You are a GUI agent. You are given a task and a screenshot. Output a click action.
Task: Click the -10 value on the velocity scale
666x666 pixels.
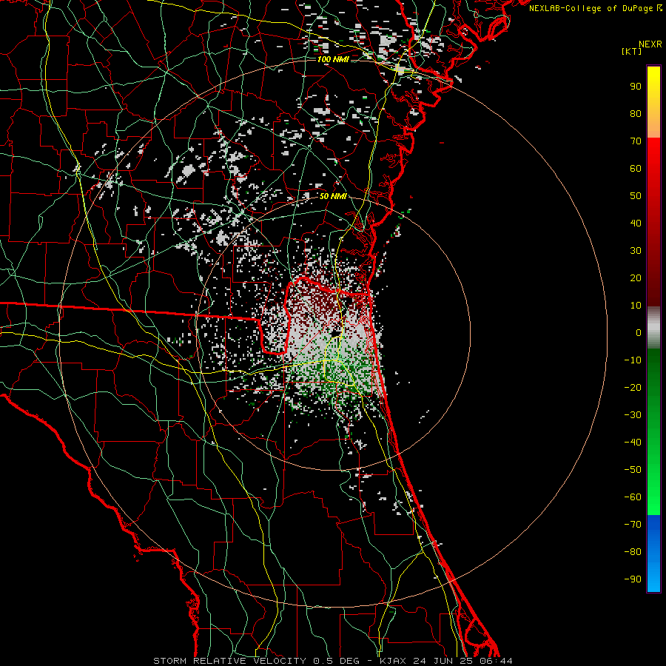633,360
